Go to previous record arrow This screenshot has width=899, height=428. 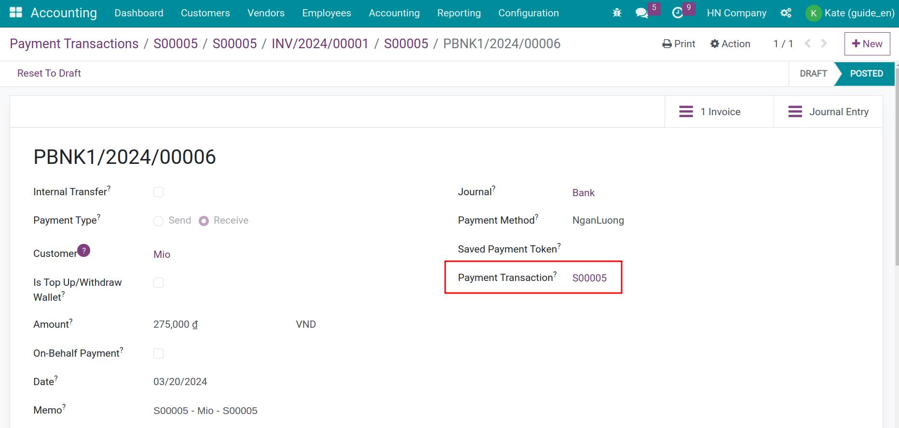pos(808,44)
